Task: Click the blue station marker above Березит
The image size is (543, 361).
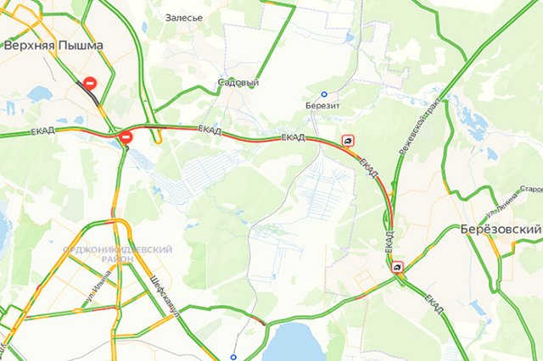Action: (324, 94)
